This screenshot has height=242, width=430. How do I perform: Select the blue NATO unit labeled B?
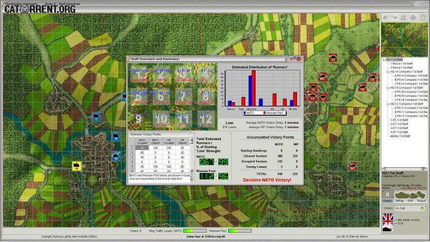116,136
